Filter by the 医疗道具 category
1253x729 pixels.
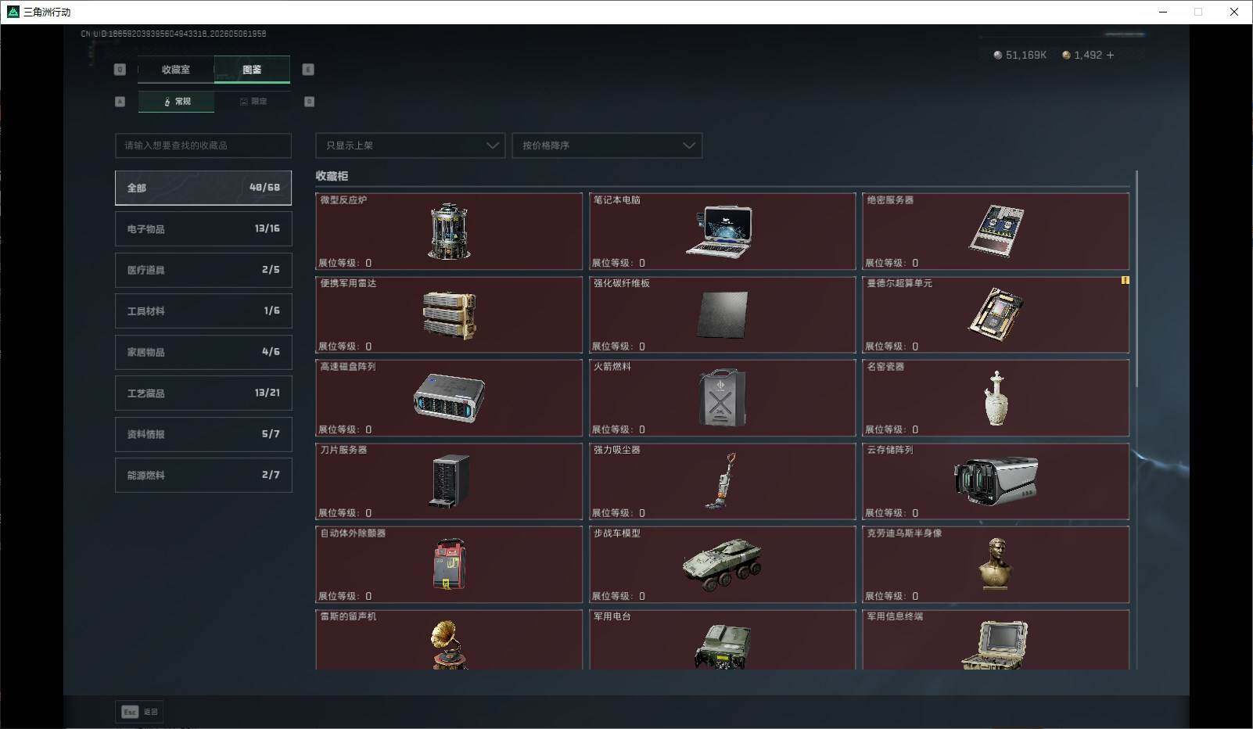[x=203, y=270]
